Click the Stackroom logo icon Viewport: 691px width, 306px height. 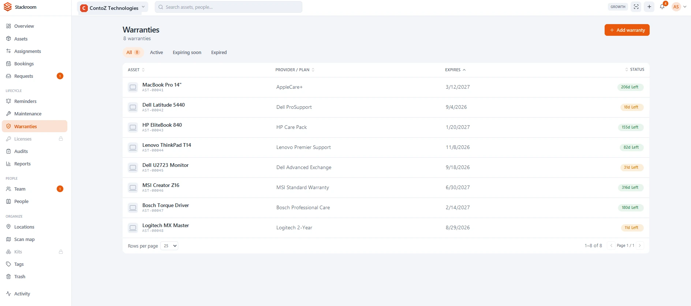coord(8,7)
